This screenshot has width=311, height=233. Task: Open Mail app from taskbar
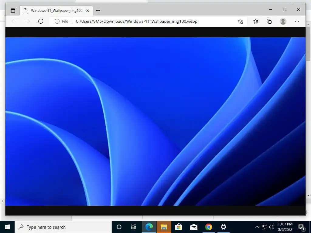(193, 227)
